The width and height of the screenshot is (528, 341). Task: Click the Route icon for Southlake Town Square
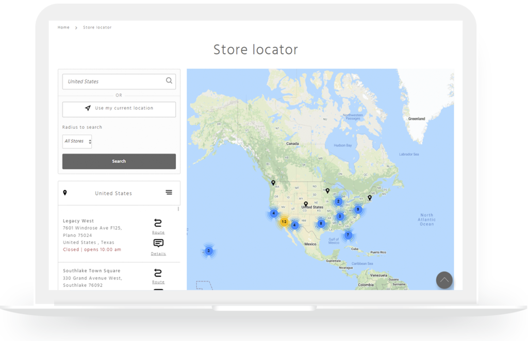pos(158,273)
